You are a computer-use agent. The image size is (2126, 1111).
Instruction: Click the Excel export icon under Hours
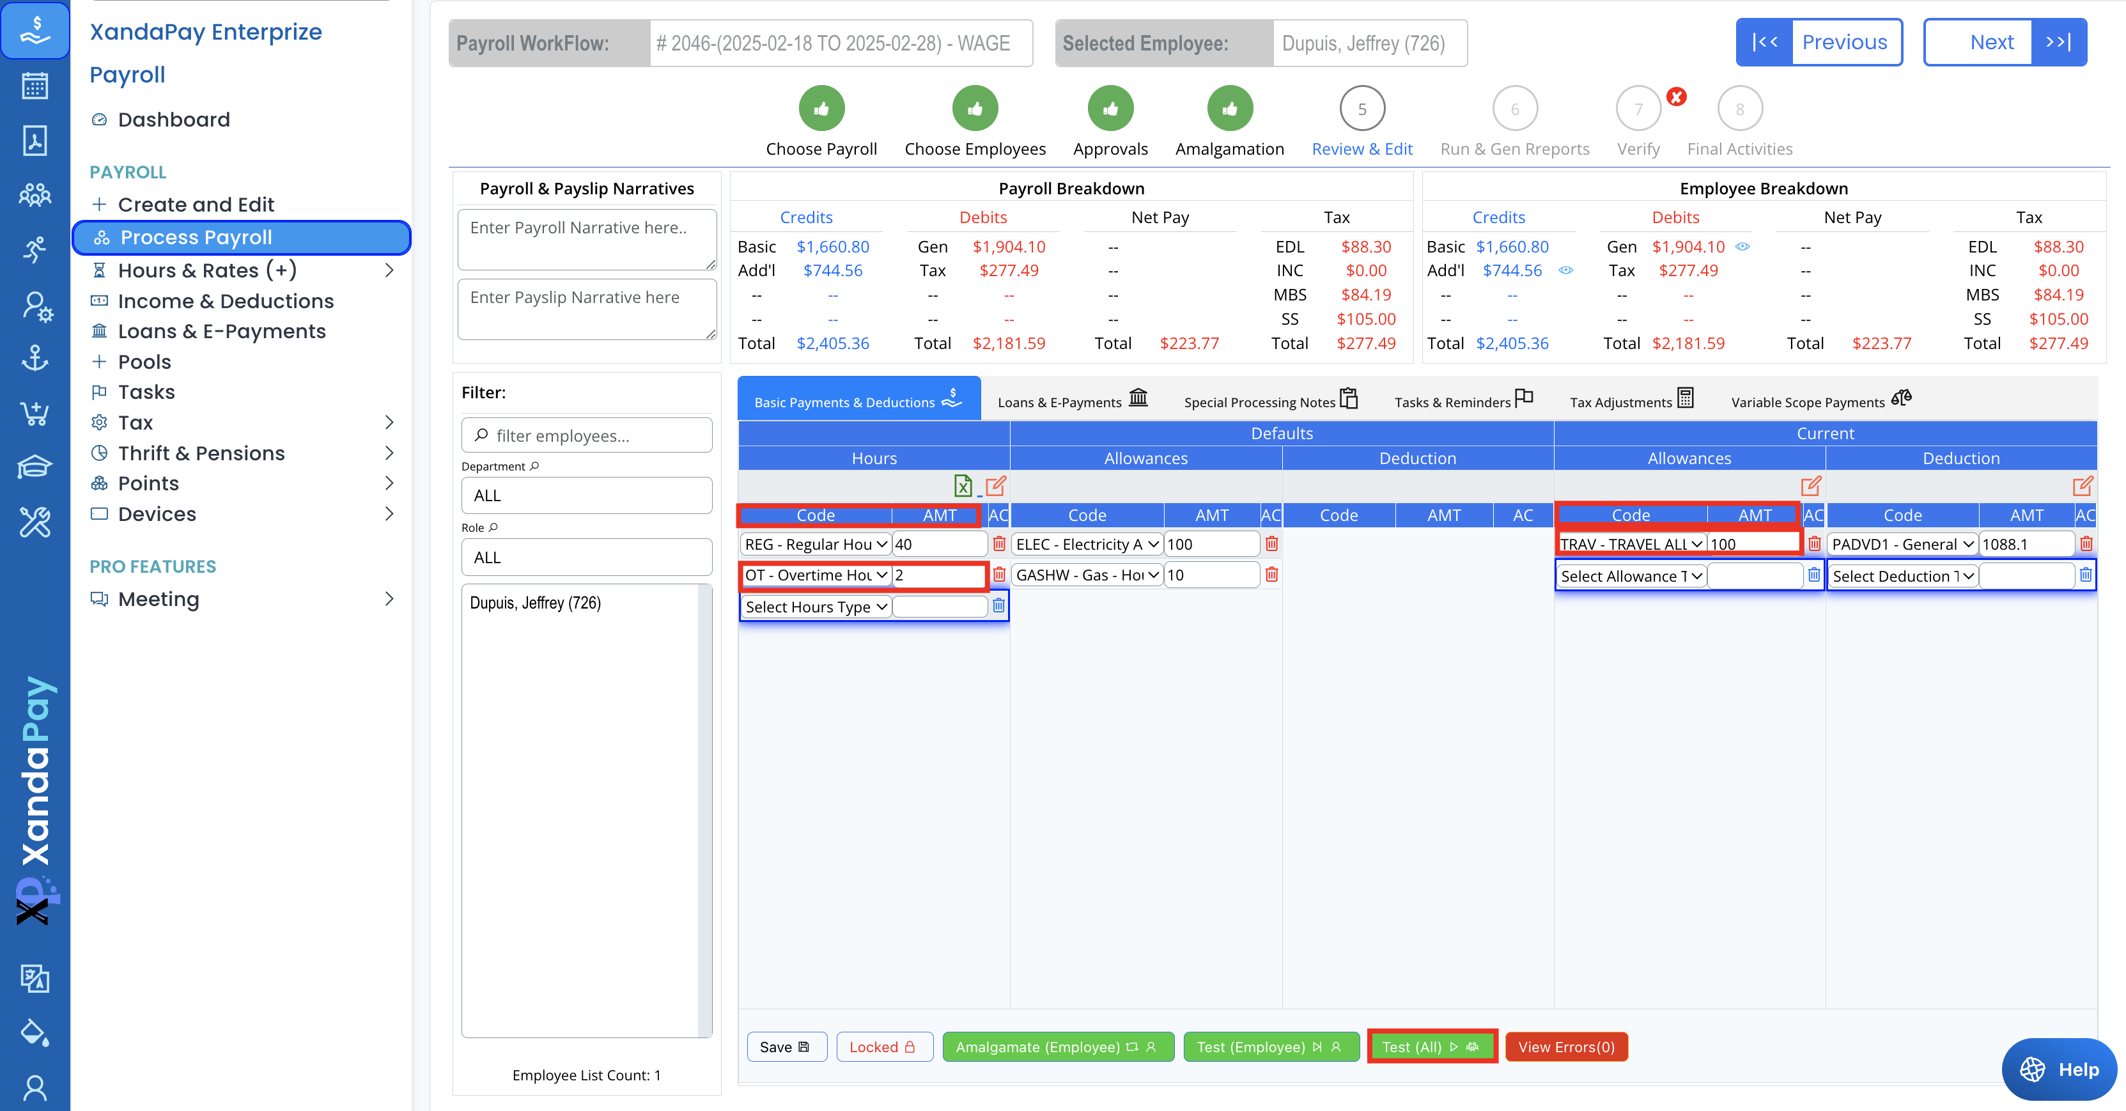tap(962, 485)
